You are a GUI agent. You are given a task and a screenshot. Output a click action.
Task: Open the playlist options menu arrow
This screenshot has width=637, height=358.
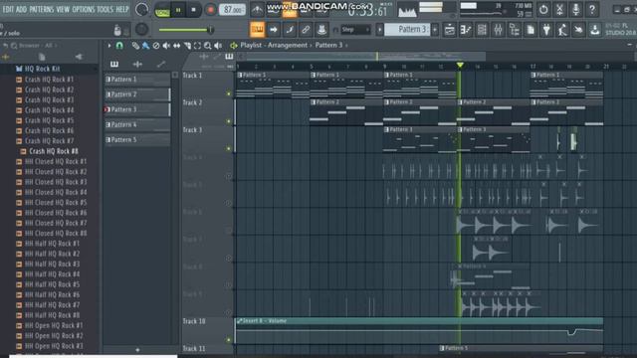point(109,46)
